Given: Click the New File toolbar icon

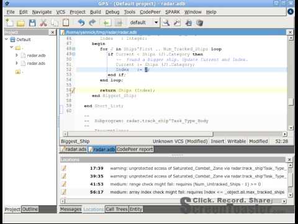Looking at the screenshot, I should (9, 22).
